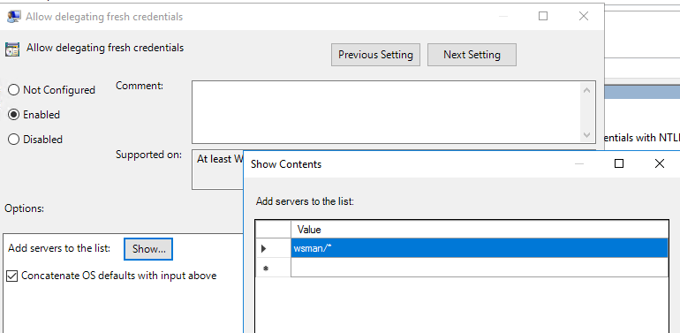This screenshot has width=680, height=333.
Task: Click the Value column header
Action: coord(480,229)
